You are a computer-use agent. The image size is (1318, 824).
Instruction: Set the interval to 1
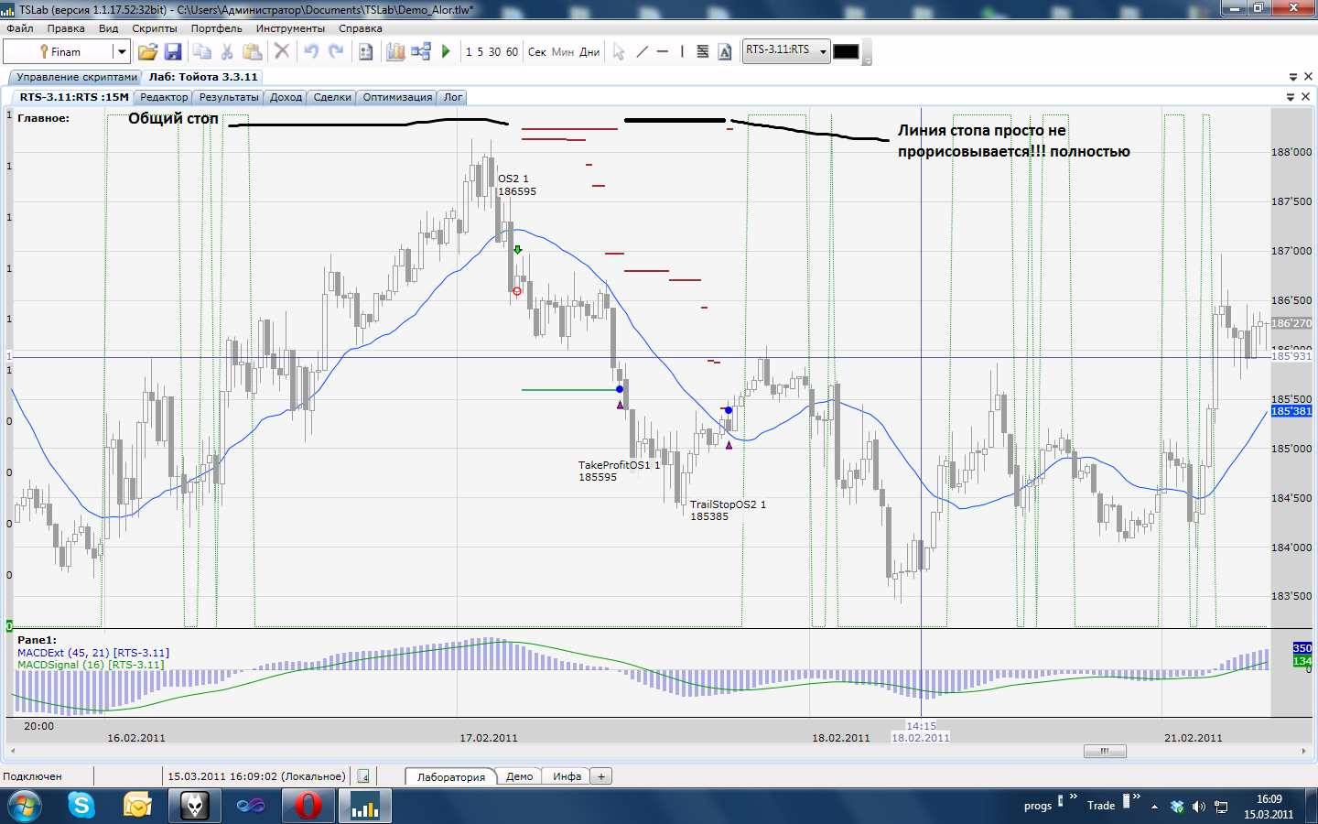[469, 52]
